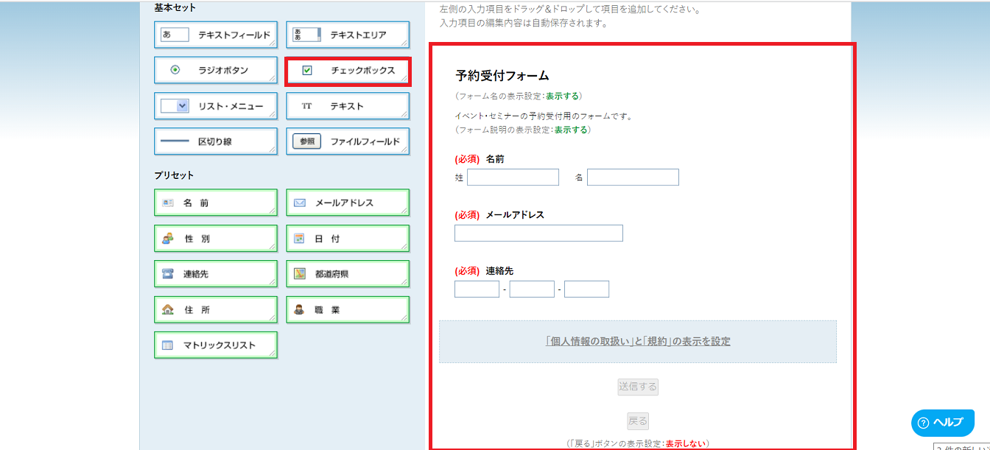Choose the チェックボックス element tile

pos(348,71)
